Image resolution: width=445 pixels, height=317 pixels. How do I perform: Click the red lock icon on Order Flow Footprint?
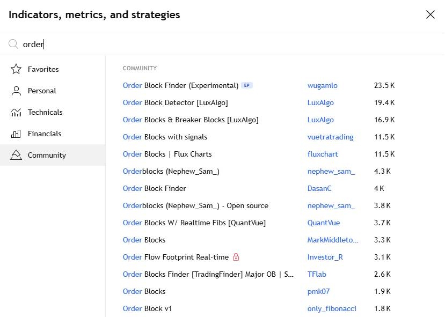(x=236, y=257)
